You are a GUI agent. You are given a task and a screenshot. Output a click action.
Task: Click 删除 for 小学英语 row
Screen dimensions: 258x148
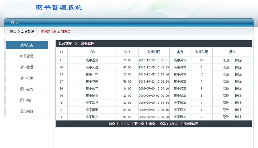click(x=239, y=110)
